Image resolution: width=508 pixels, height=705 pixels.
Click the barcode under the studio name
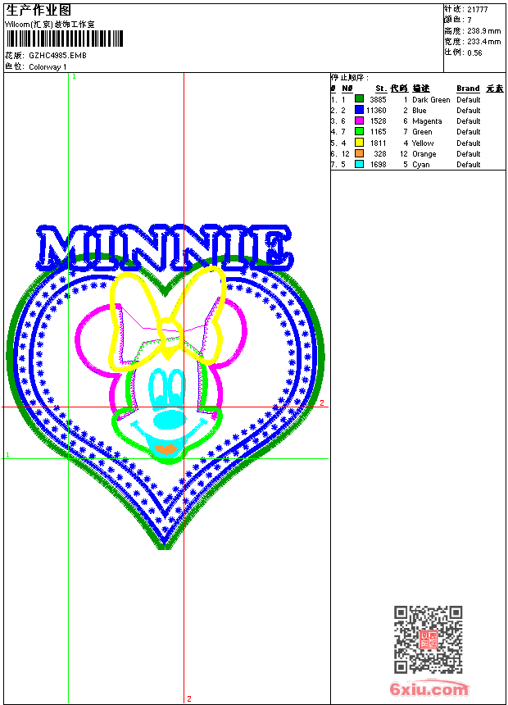tap(65, 39)
